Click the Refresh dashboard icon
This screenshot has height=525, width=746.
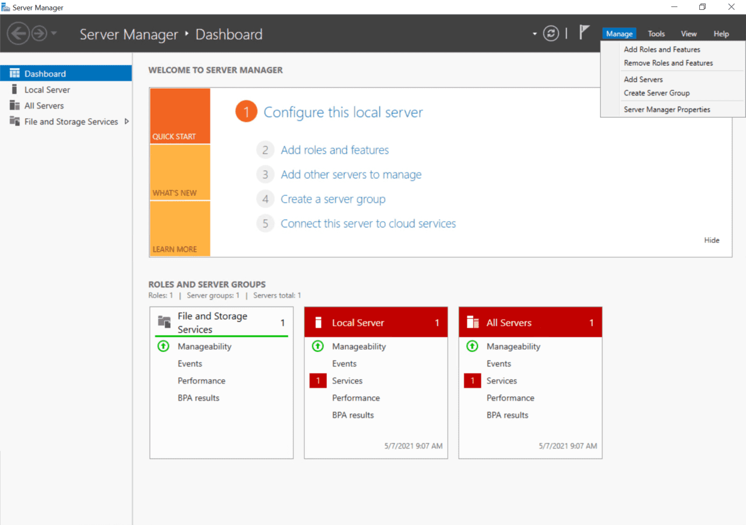pyautogui.click(x=551, y=33)
